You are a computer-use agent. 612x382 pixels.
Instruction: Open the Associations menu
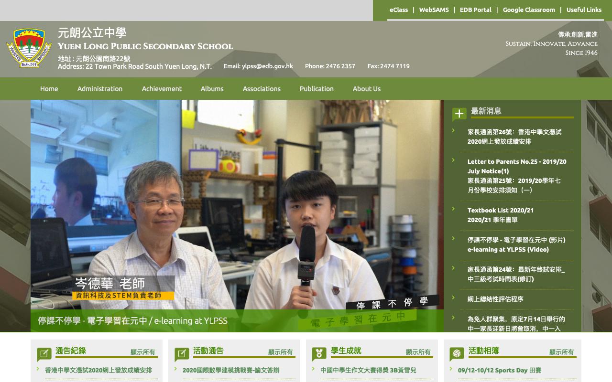pos(262,89)
